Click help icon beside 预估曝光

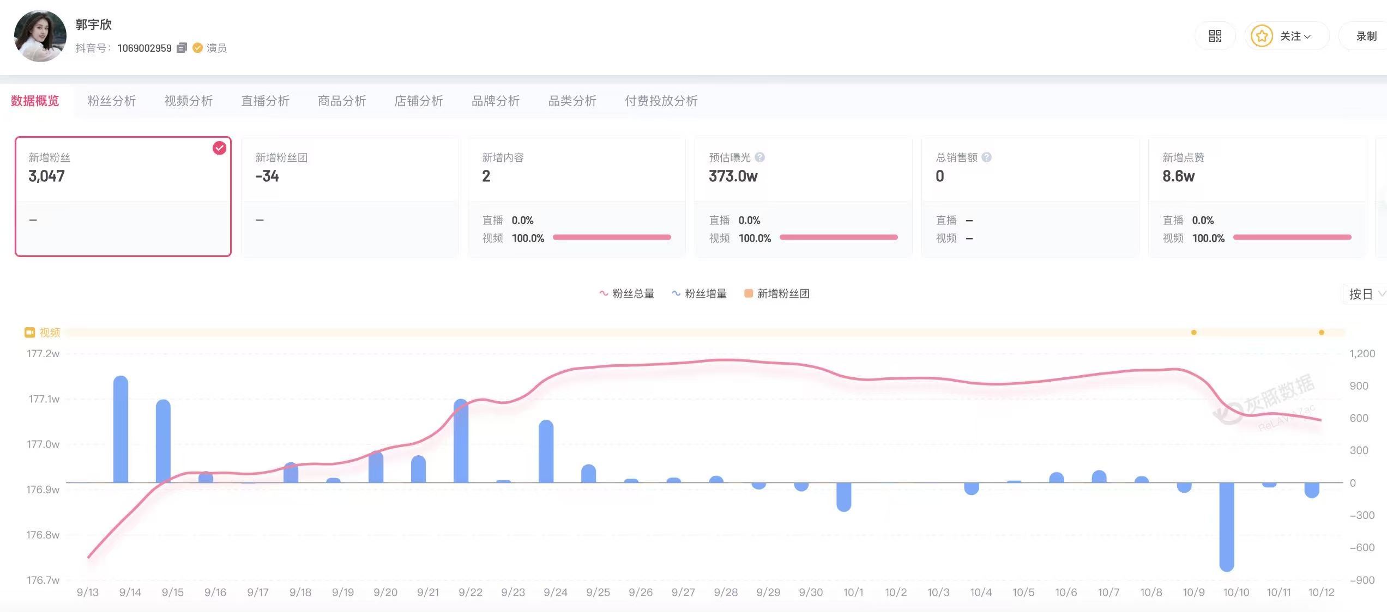pos(760,157)
